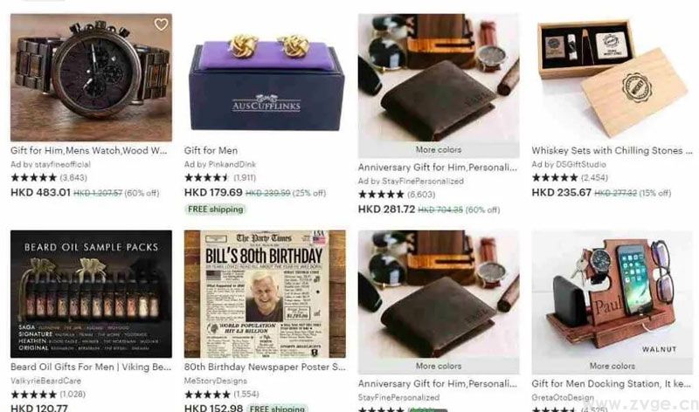Screen dimensions: 699x412
Task: Click FREE shipping badge under cufflinks
Action: point(215,209)
